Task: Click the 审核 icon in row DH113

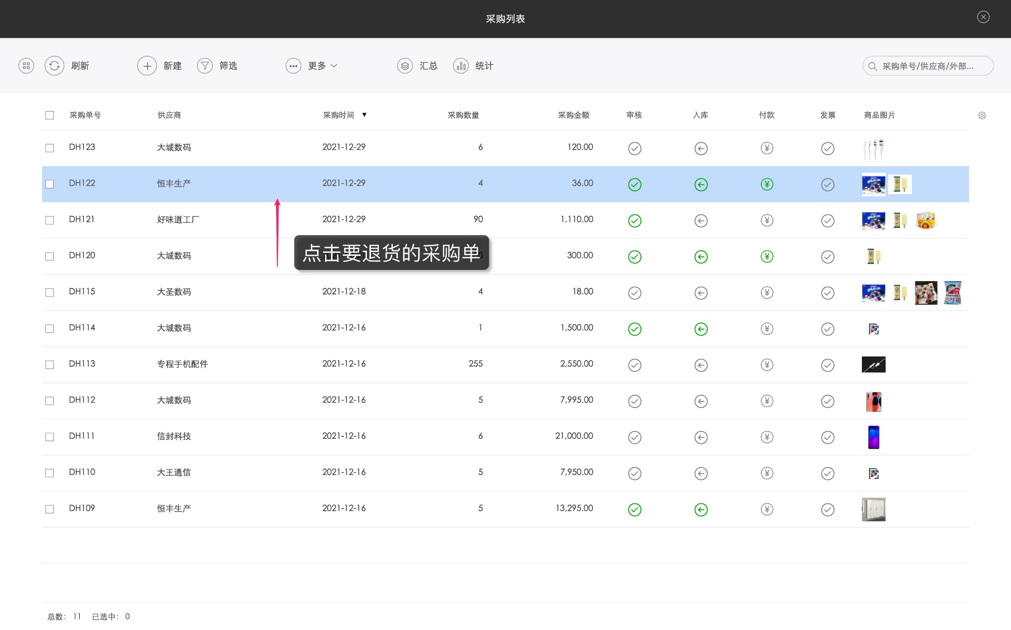Action: 635,365
